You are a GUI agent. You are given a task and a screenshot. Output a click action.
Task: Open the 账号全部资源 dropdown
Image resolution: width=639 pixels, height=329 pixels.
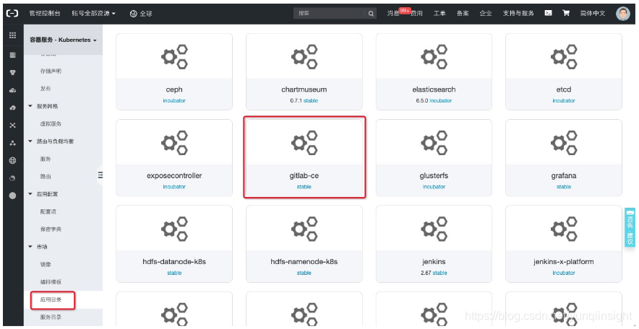94,14
